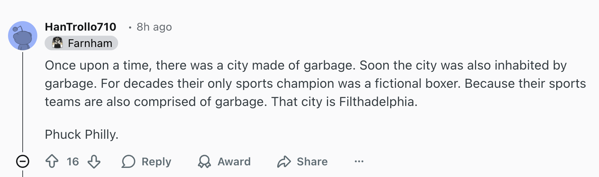Click the Award ribbon icon

pyautogui.click(x=204, y=161)
